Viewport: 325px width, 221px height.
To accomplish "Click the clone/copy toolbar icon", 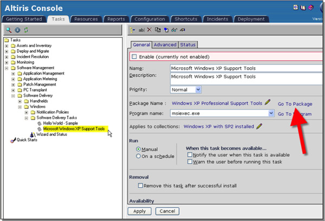I will [x=158, y=30].
